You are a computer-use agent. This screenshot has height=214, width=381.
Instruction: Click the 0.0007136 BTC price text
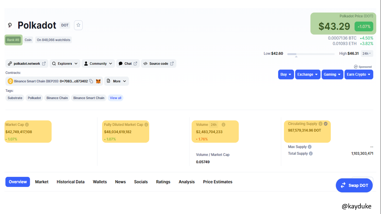point(342,38)
